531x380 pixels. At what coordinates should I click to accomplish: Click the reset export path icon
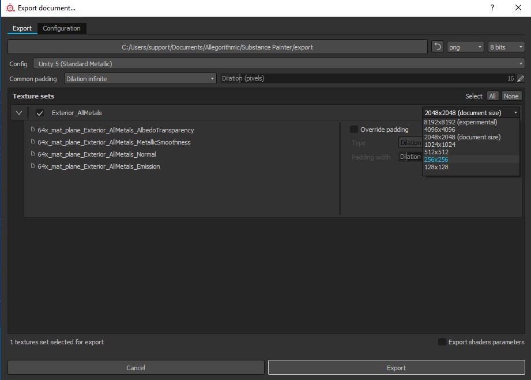point(437,47)
